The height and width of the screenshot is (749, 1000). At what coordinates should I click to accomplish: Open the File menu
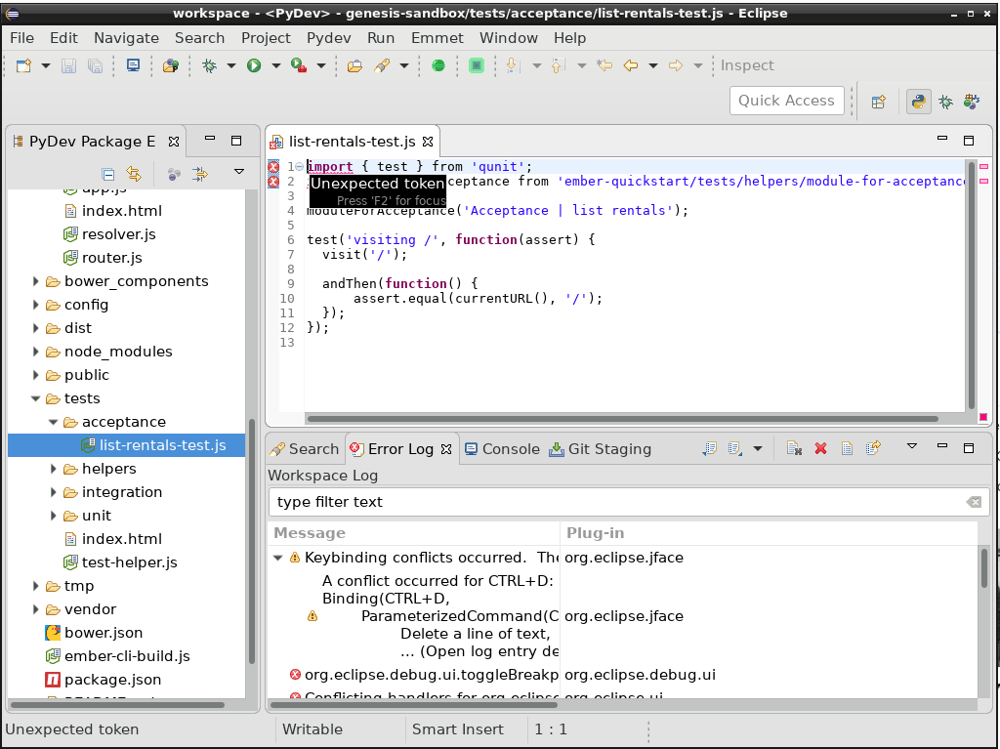pos(22,38)
